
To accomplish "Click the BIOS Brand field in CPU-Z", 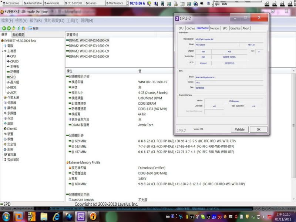I will click(229, 77).
